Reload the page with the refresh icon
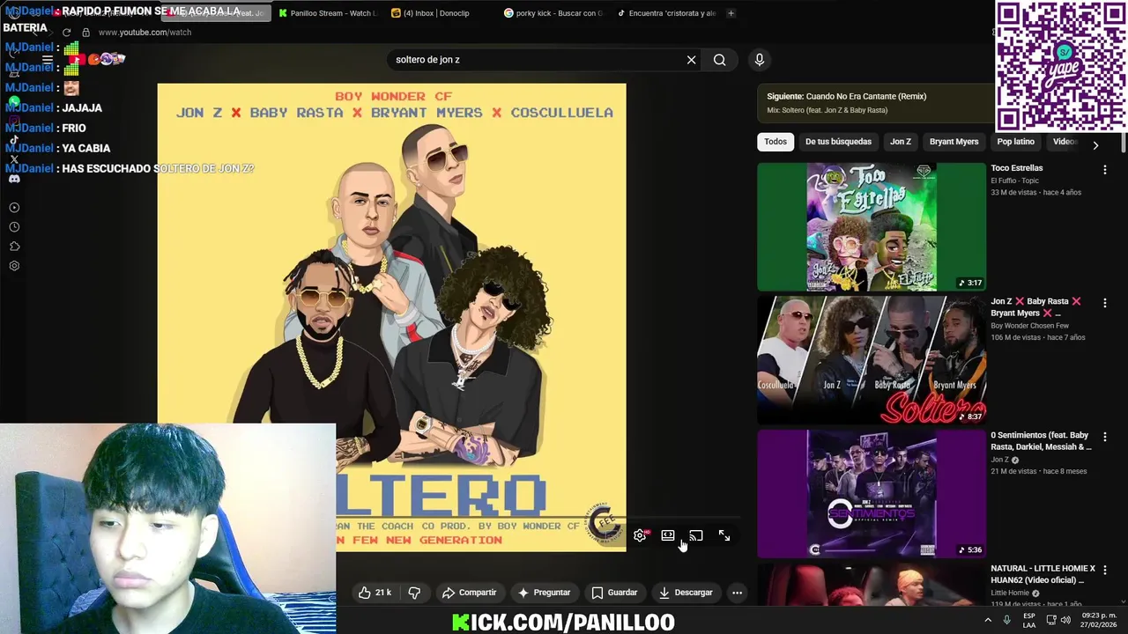The height and width of the screenshot is (634, 1128). 66,33
